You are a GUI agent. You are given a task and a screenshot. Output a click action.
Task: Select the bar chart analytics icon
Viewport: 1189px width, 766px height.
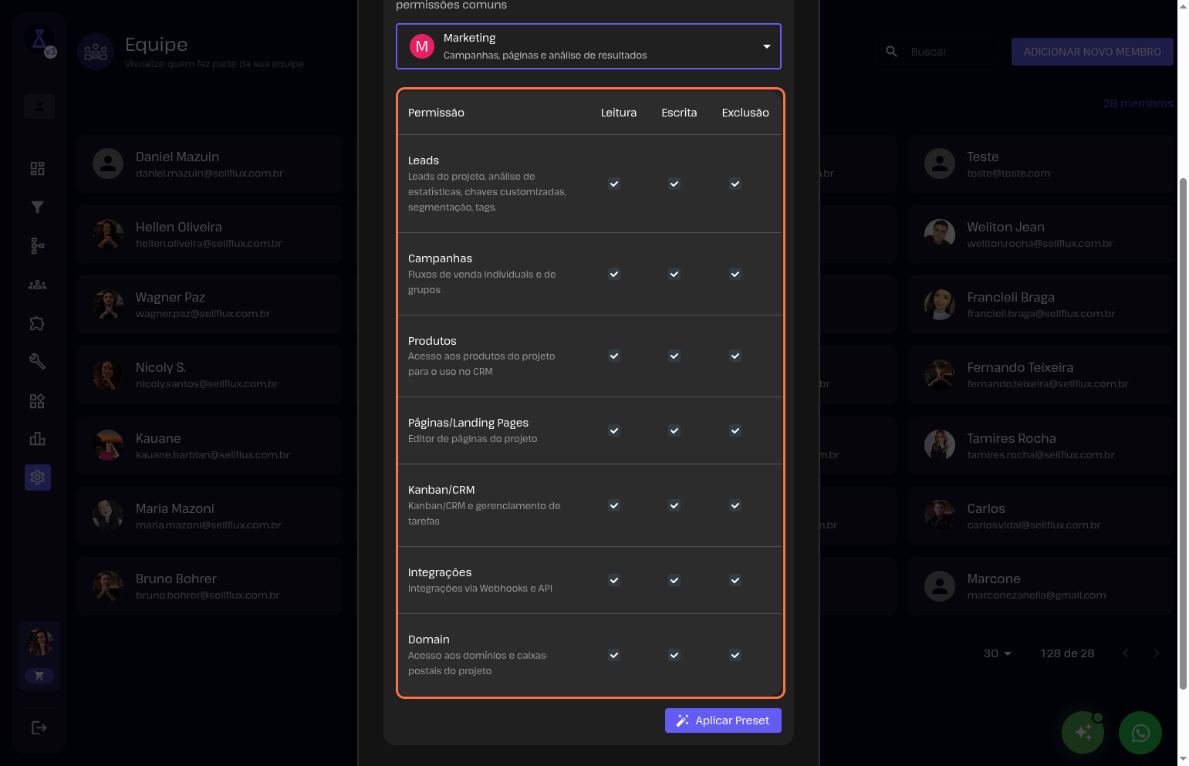[37, 439]
